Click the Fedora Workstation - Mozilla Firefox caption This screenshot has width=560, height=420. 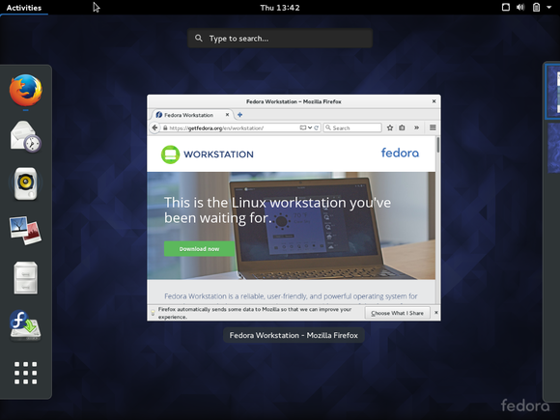pos(294,335)
